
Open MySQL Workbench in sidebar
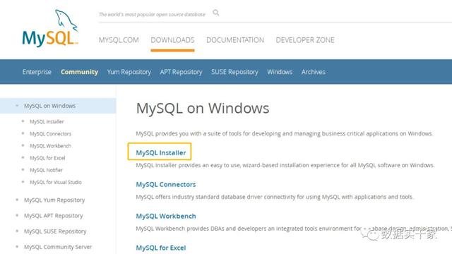pyautogui.click(x=50, y=146)
